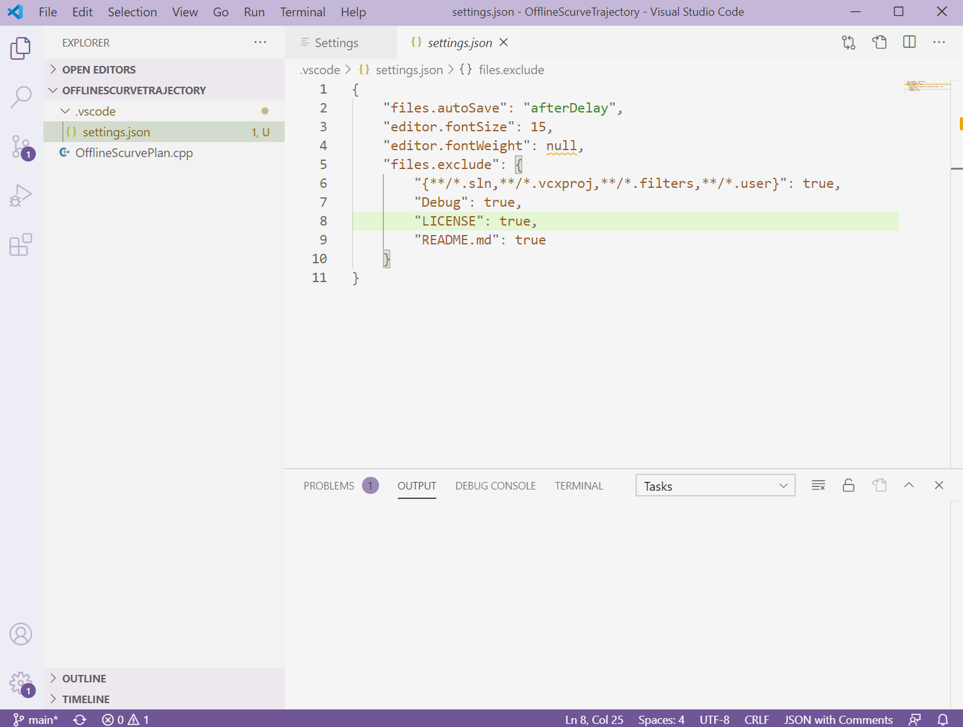Open the Extensions view
The height and width of the screenshot is (727, 963).
[21, 244]
